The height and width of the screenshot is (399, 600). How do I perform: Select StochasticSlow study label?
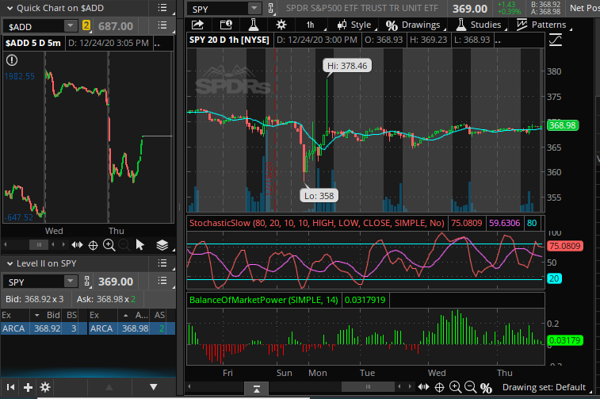[x=317, y=223]
